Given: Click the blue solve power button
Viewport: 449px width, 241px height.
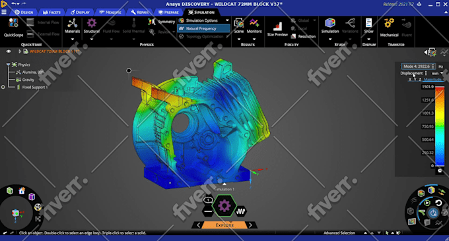Looking at the screenshot, I should (x=433, y=213).
